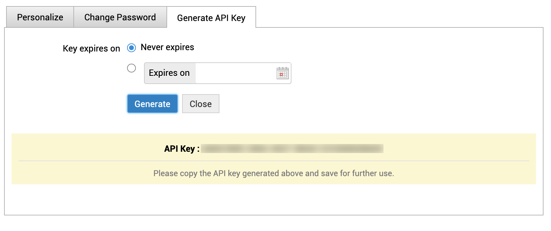551x231 pixels.
Task: Open the calendar date picker icon
Action: point(282,73)
